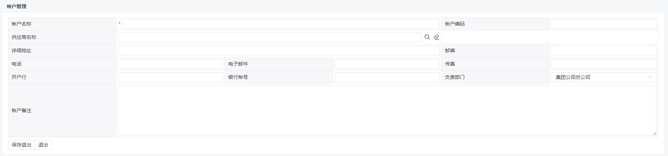Click the dropdown chevron beside 集团公司总公司

(650, 77)
